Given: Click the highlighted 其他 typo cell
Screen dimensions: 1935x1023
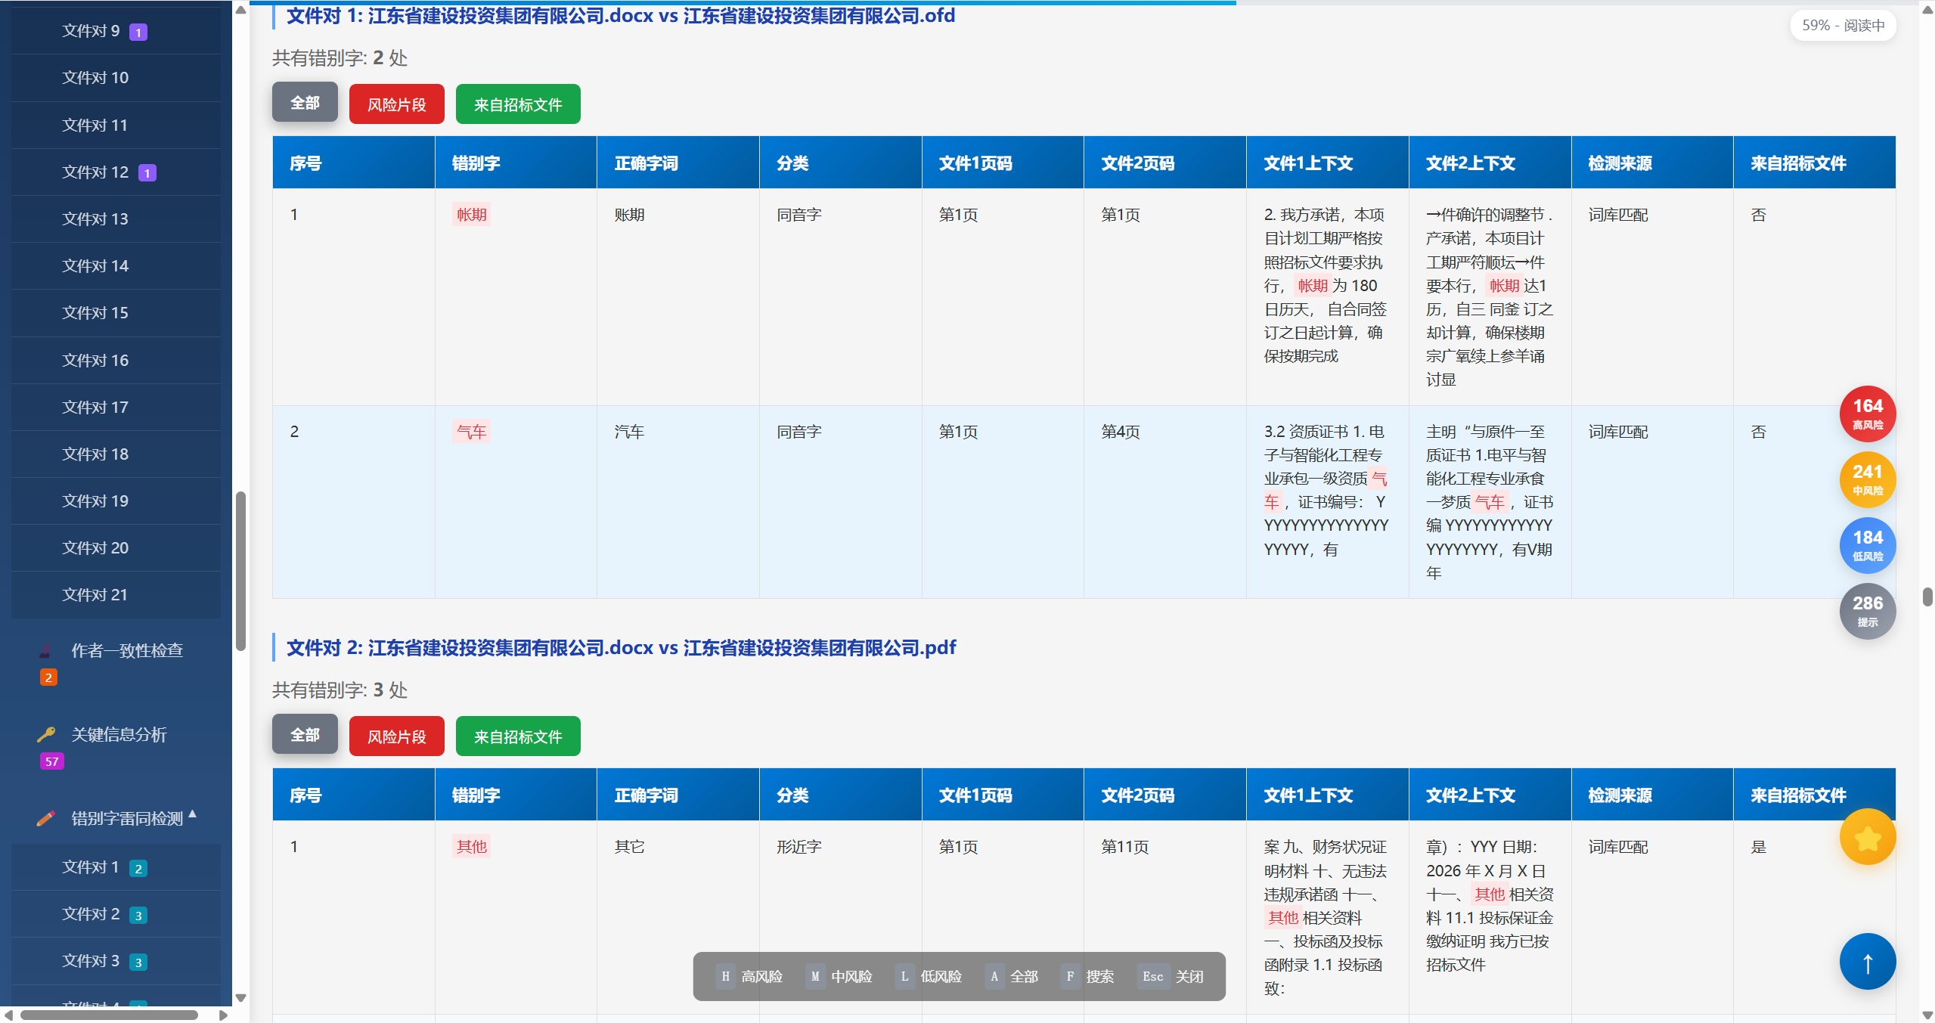Looking at the screenshot, I should tap(471, 847).
